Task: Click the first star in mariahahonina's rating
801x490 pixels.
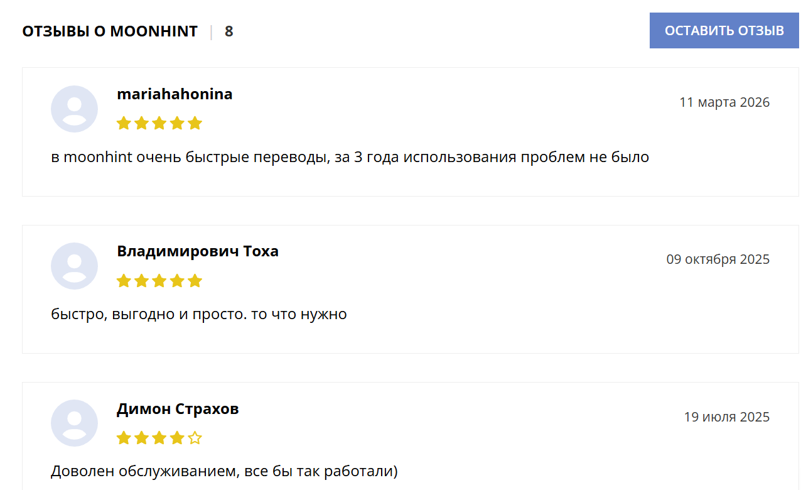Action: click(124, 123)
